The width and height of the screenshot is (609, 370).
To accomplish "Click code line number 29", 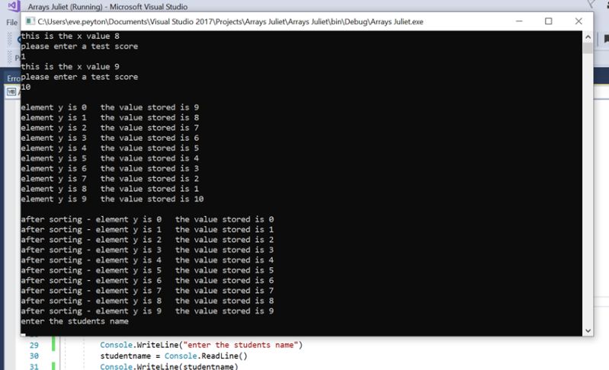I will point(34,345).
